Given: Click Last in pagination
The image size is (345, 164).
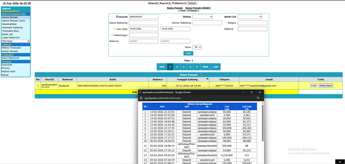Looking at the screenshot, I should [216, 67].
